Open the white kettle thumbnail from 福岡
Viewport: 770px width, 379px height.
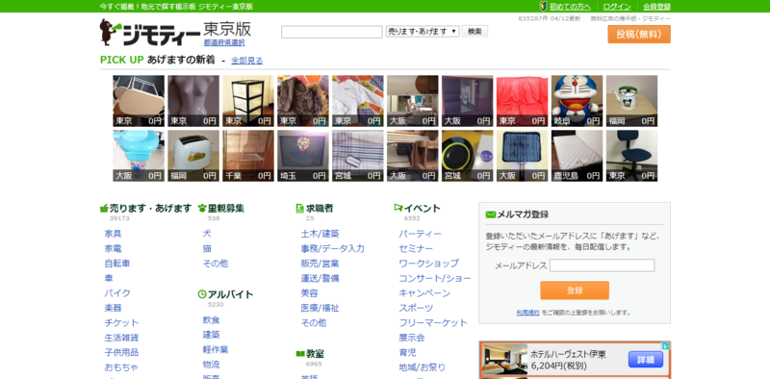[x=631, y=101]
